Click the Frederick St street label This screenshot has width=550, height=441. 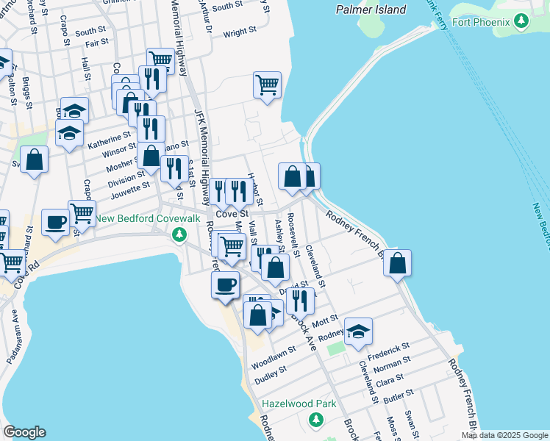[389, 351]
